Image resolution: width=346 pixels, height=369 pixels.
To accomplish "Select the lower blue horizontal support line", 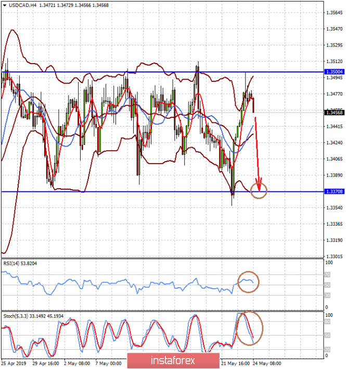I will [x=162, y=192].
